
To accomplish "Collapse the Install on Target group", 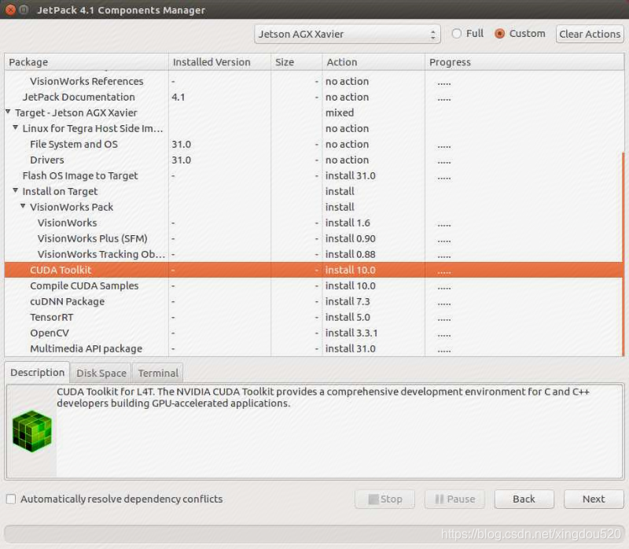I will point(15,190).
